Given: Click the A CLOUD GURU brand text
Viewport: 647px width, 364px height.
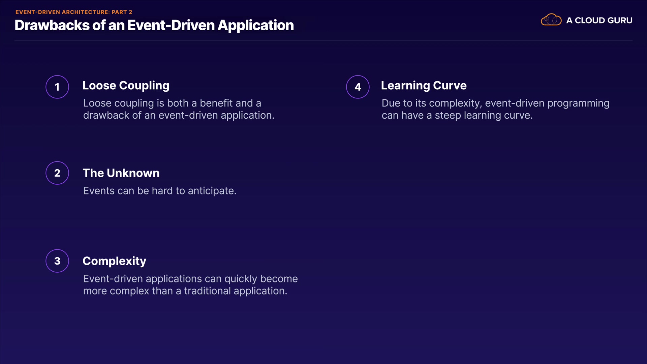Looking at the screenshot, I should (599, 21).
